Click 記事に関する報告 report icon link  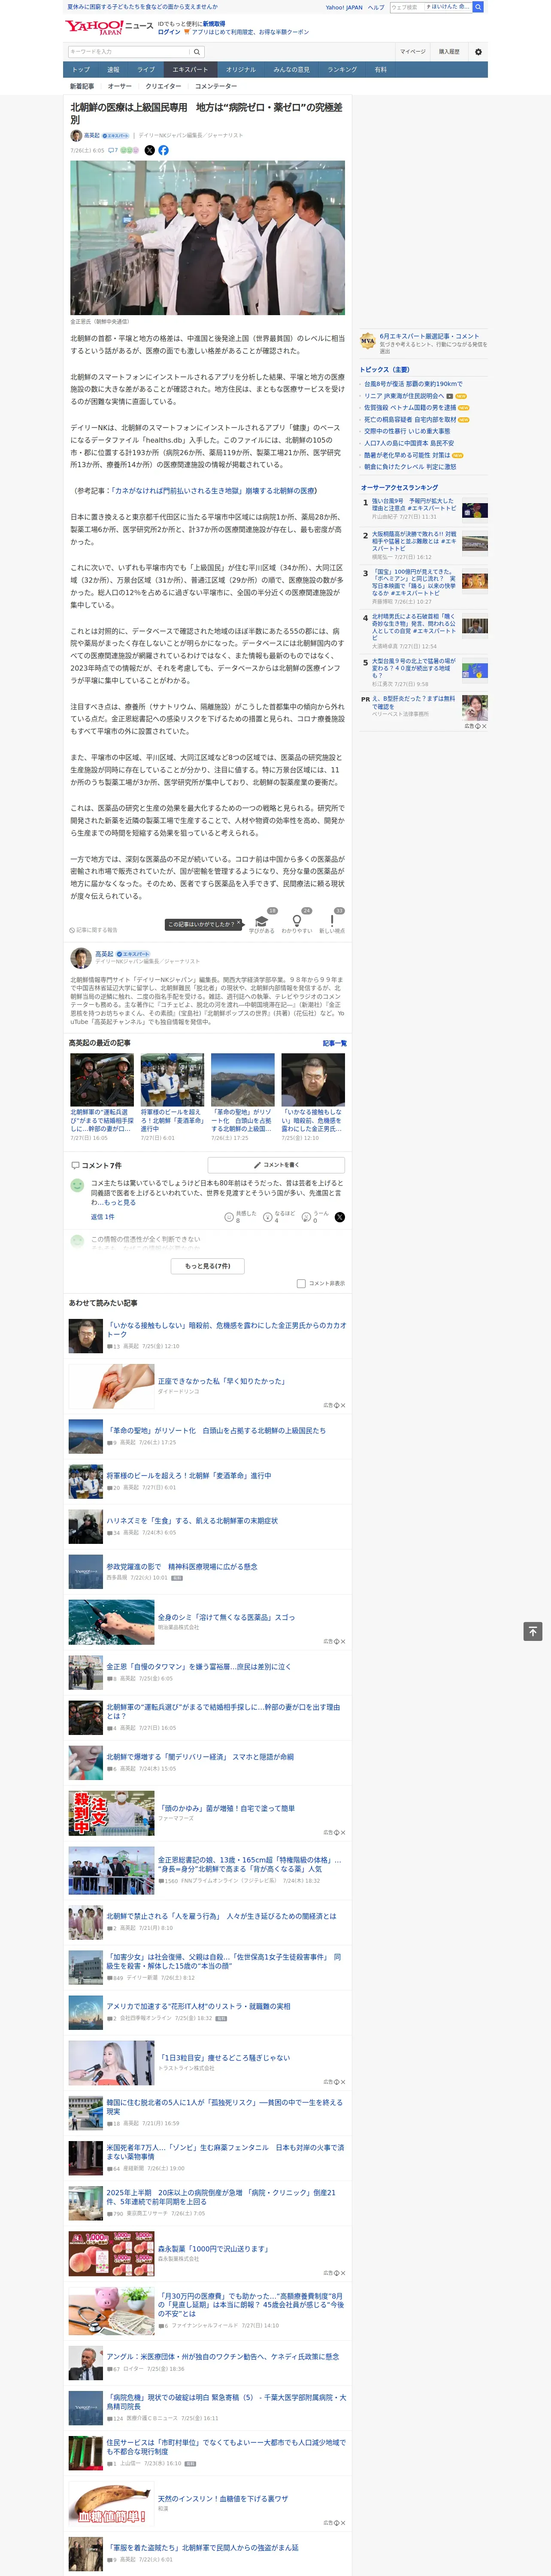(x=93, y=930)
